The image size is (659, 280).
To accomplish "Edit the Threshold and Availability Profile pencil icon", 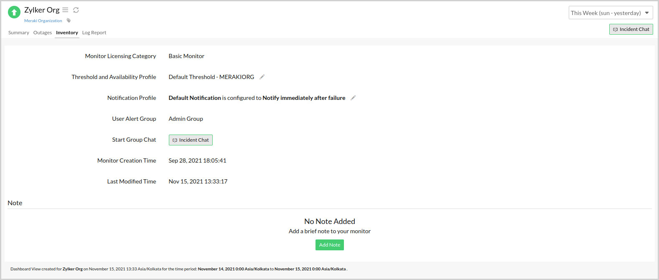I will point(262,77).
